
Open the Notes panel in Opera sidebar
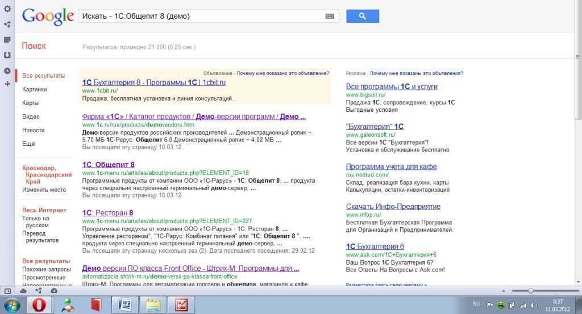click(7, 40)
